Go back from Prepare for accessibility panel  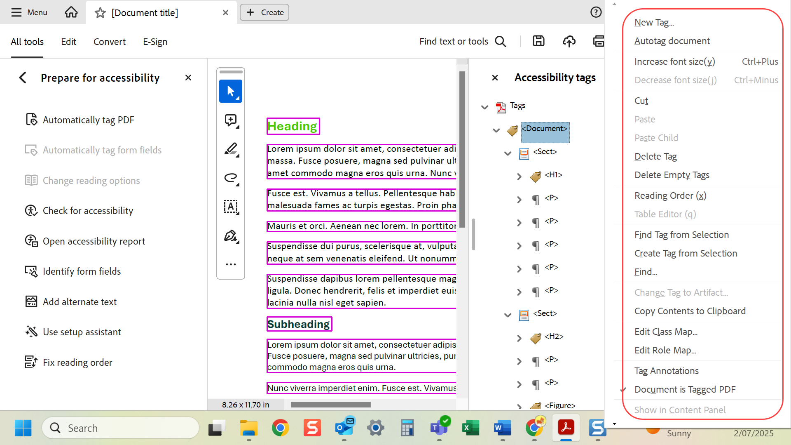coord(23,78)
